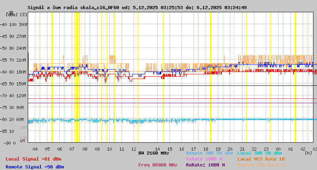Click the pink '39M' rate label

pyautogui.click(x=23, y=127)
